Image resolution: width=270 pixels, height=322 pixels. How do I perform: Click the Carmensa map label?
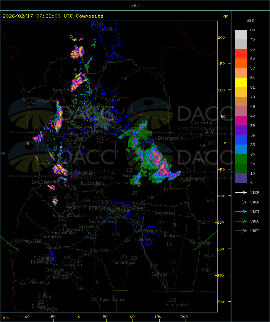point(144,240)
